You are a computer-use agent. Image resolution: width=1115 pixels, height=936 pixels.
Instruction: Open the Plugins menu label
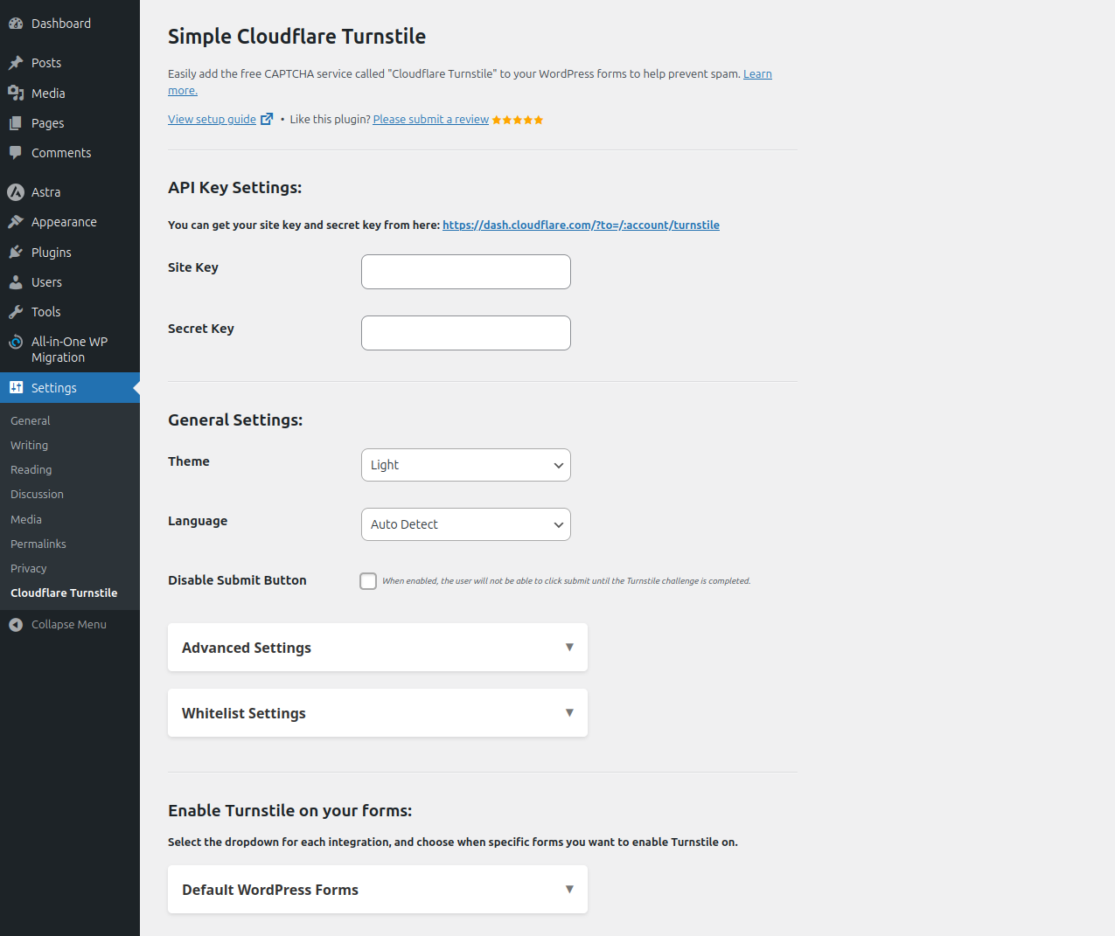[x=52, y=253]
